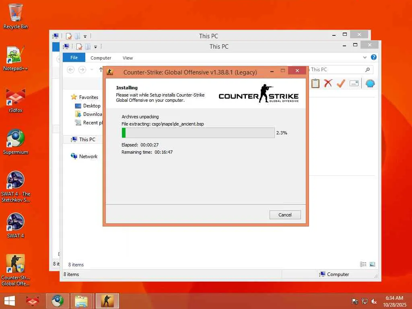Open the blue Help question mark icon
This screenshot has height=309, width=412.
[374, 57]
